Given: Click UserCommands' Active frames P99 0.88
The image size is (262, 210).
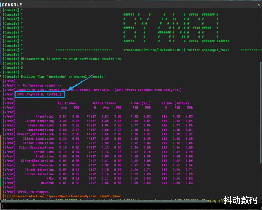Looking at the screenshot, I should 118,165.
